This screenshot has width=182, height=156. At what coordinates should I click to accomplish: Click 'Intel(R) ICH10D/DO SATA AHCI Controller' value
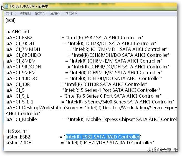click(x=116, y=78)
